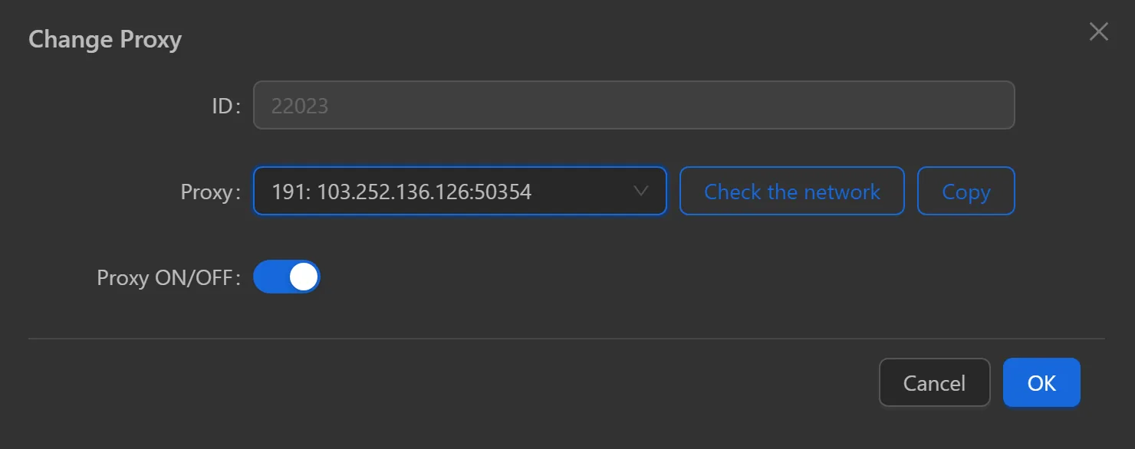Cancel the proxy change
This screenshot has width=1135, height=449.
pos(934,382)
